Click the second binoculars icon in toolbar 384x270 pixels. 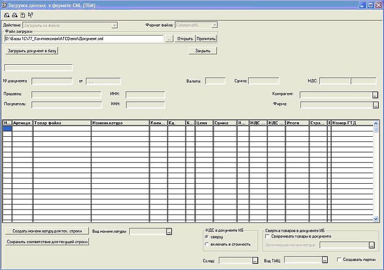(x=14, y=15)
